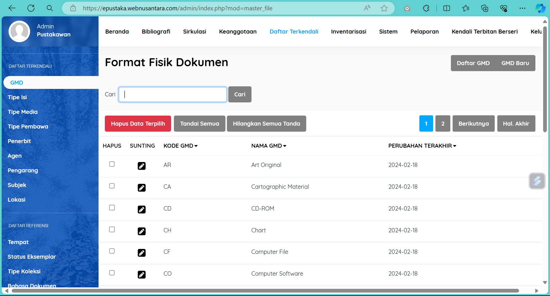Image resolution: width=550 pixels, height=296 pixels.
Task: Check the CA row checkbox
Action: 112,186
